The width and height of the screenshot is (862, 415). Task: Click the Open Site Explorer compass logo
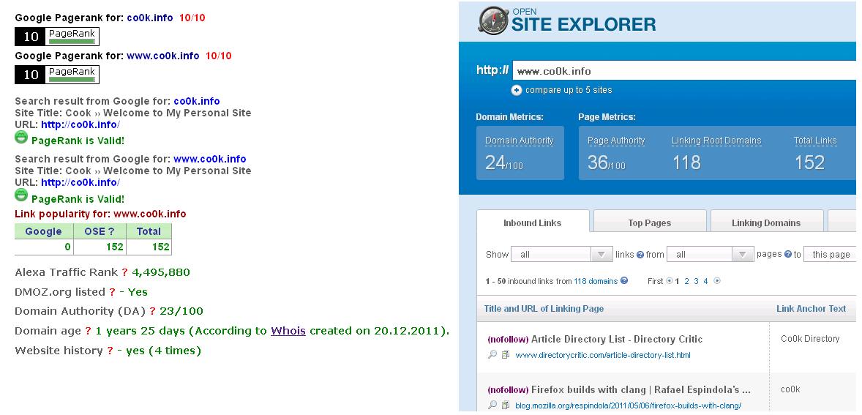click(x=493, y=21)
